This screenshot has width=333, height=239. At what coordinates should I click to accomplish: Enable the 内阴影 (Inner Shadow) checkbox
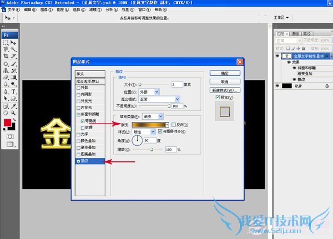[78, 94]
